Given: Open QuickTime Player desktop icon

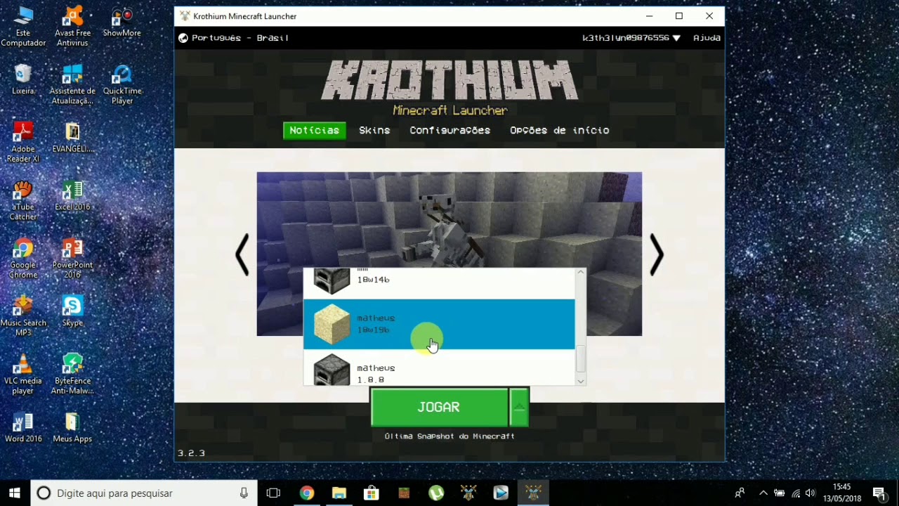Looking at the screenshot, I should click(122, 84).
